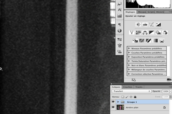Hide the Arrière-plan layer
The height and width of the screenshot is (114, 172).
113,107
